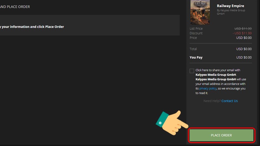This screenshot has width=260, height=146.
Task: Click the By Kalypso Media Group GmbH publisher text
Action: click(x=231, y=12)
